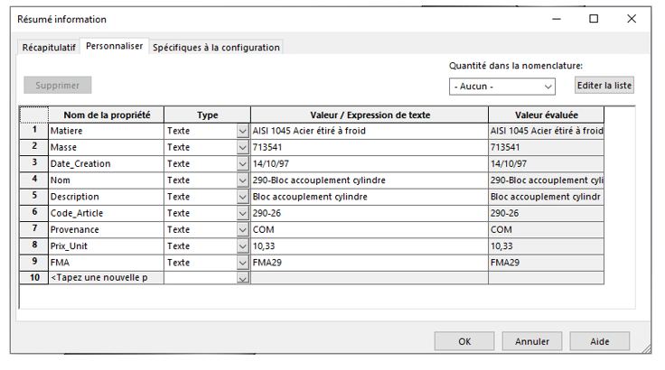Screen dimensions: 665x370
Task: Maximize the Résumé information window
Action: 594,19
